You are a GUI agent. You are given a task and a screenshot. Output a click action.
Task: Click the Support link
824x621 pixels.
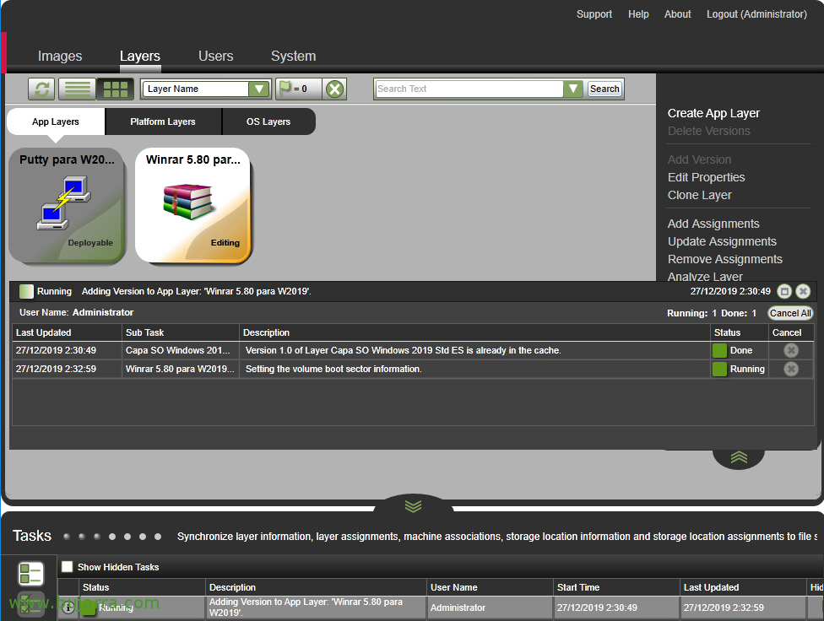594,14
